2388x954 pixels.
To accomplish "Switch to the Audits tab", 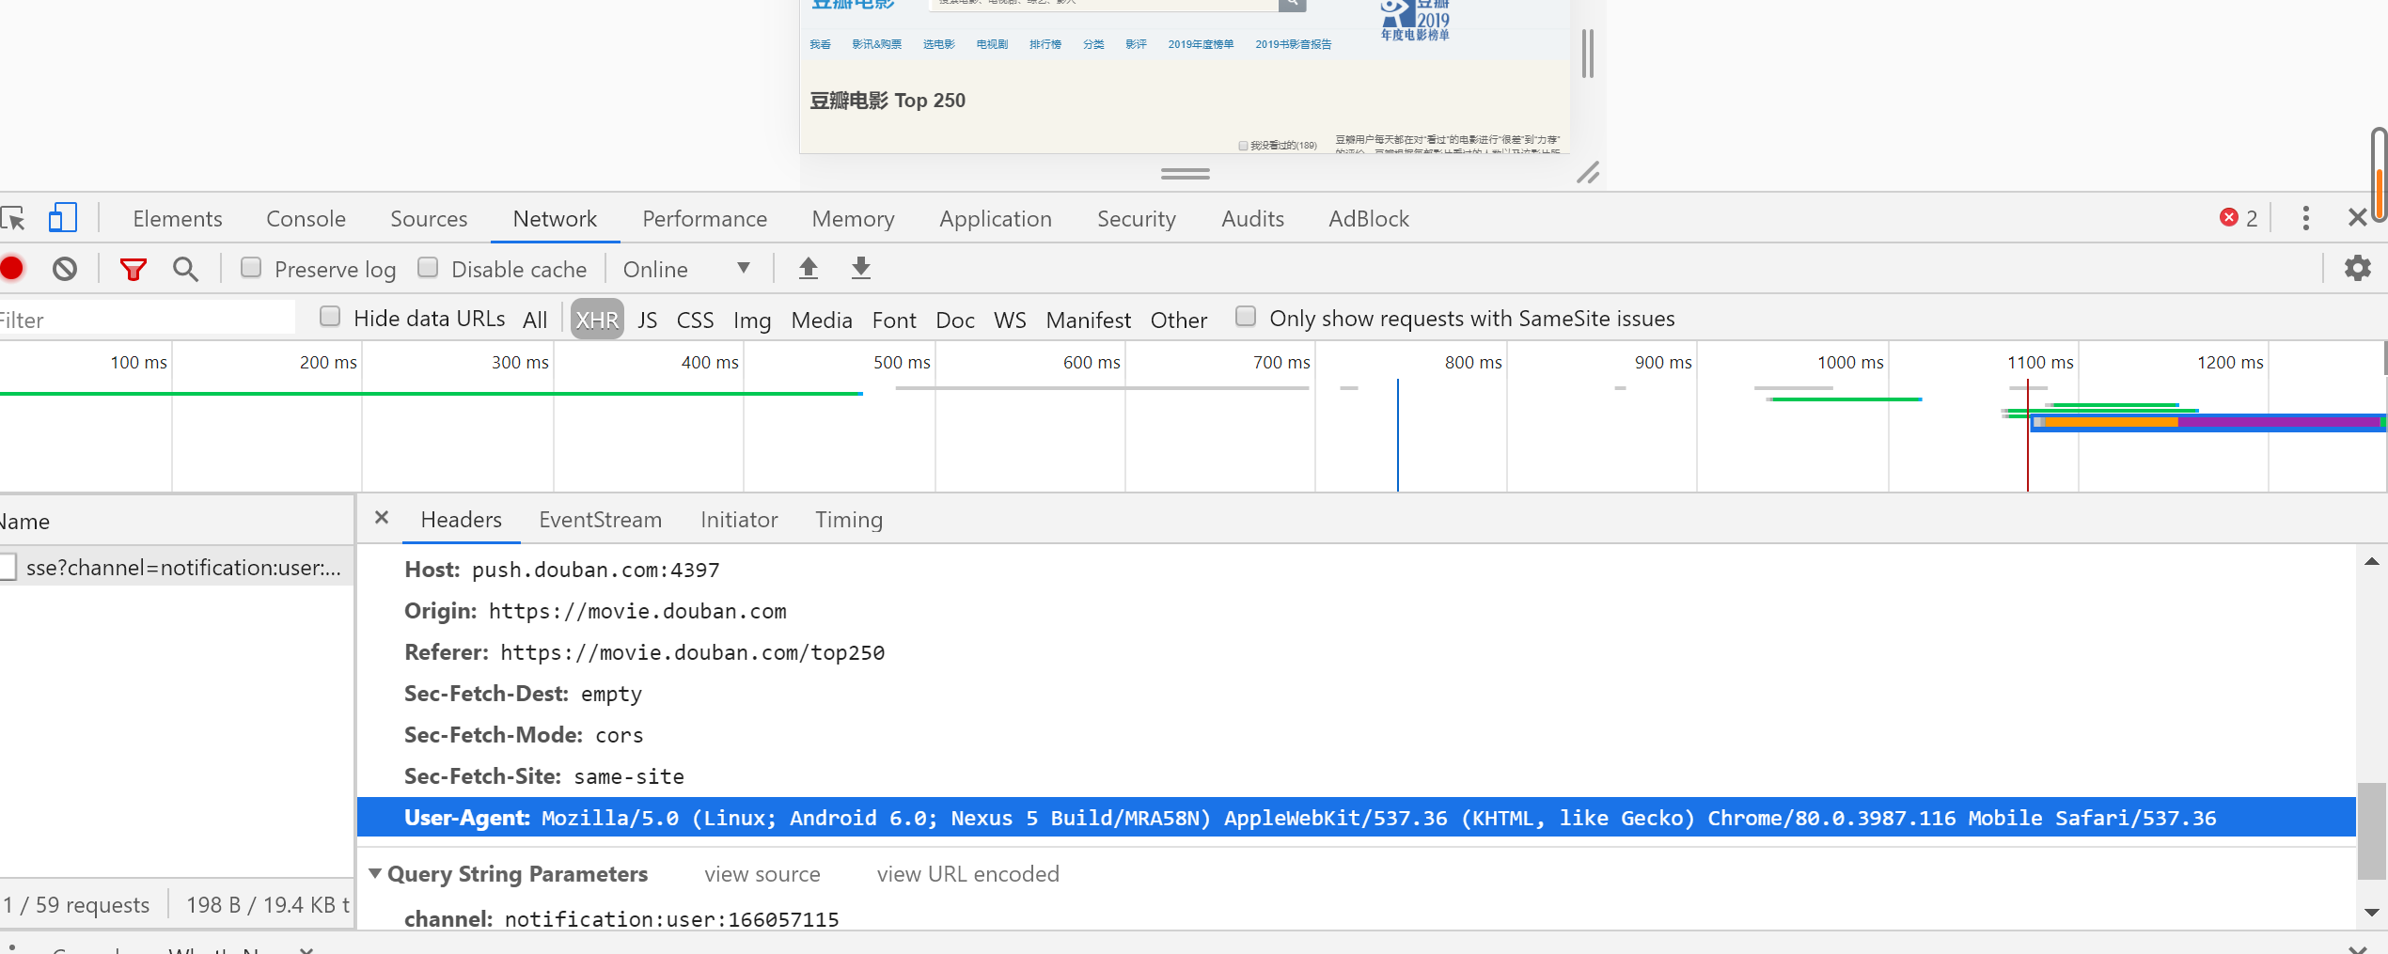I will pyautogui.click(x=1252, y=219).
